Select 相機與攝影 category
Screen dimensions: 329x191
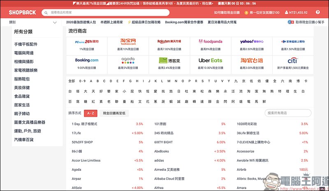tap(24, 62)
